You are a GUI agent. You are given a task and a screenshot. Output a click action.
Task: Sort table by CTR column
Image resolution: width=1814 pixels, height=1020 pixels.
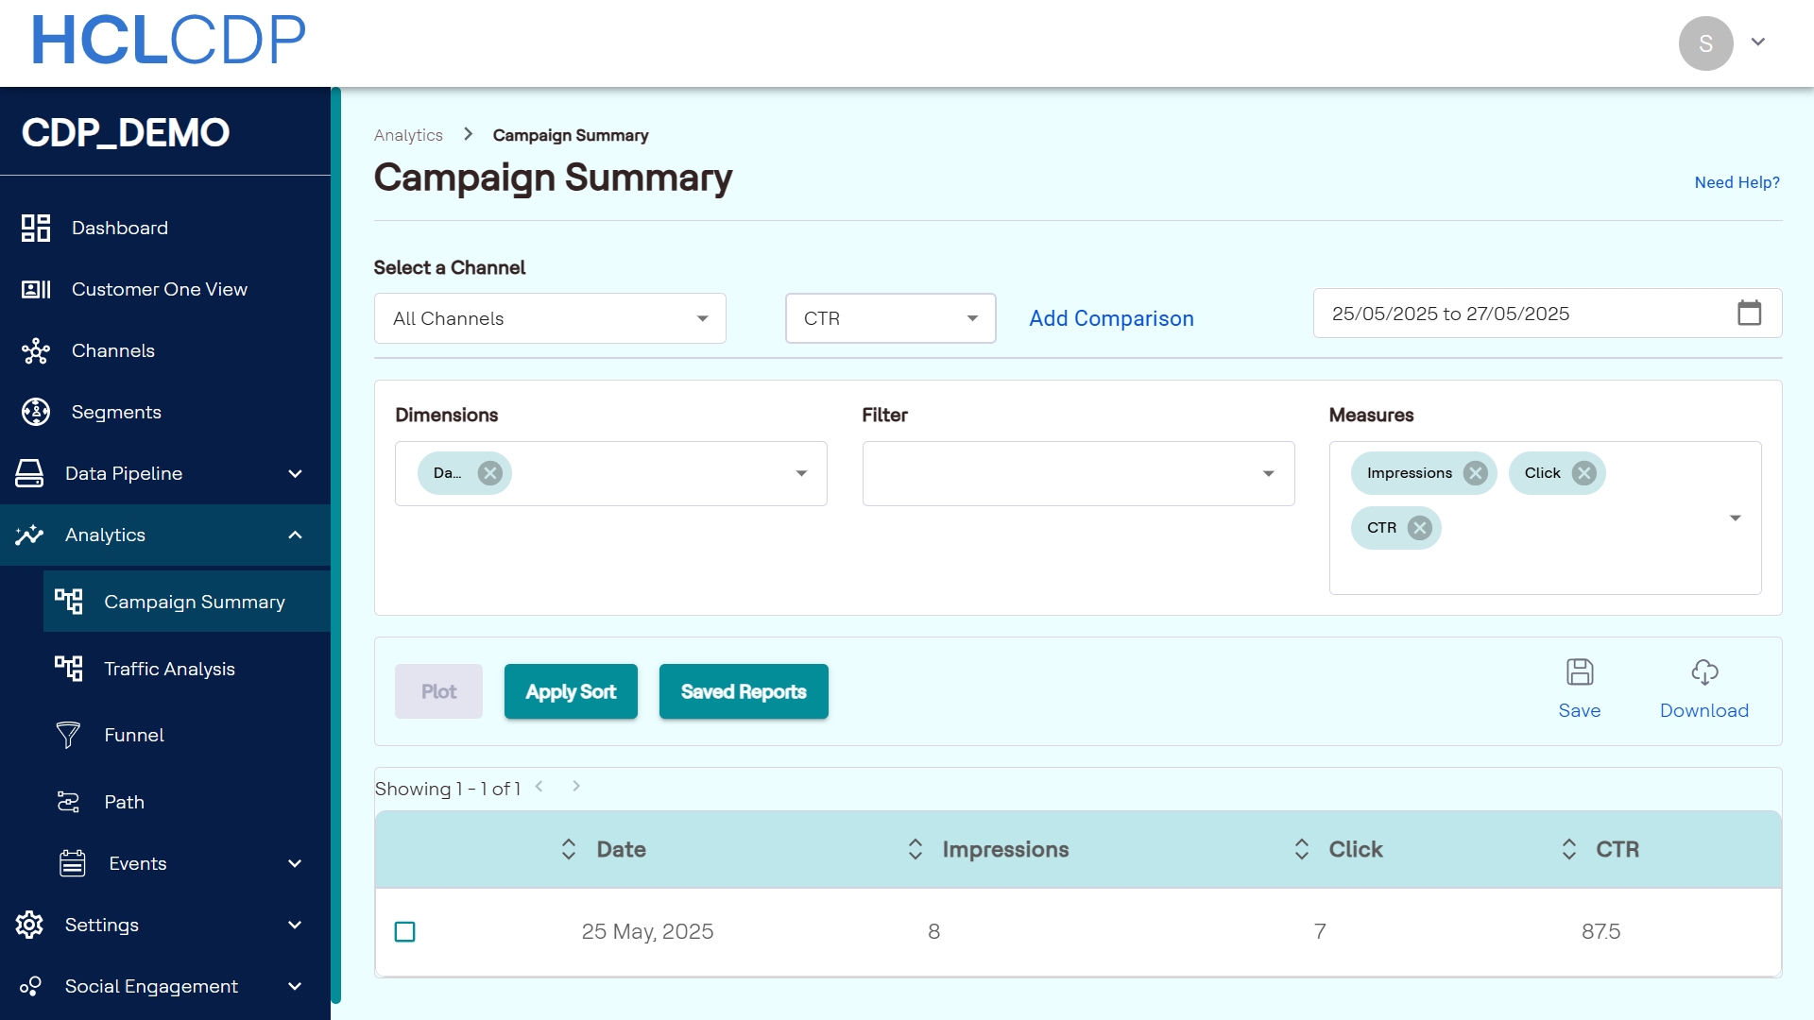click(1568, 849)
